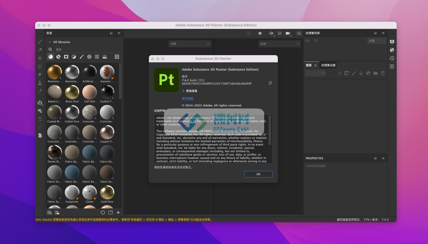Open right viewport 材质 dropdown
This screenshot has width=428, height=244.
pos(280,44)
